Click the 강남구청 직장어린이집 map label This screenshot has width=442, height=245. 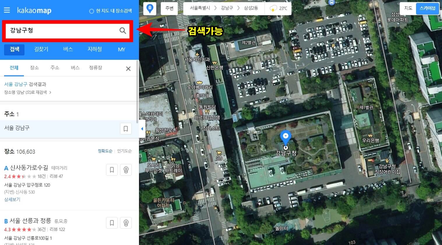[x=387, y=169]
